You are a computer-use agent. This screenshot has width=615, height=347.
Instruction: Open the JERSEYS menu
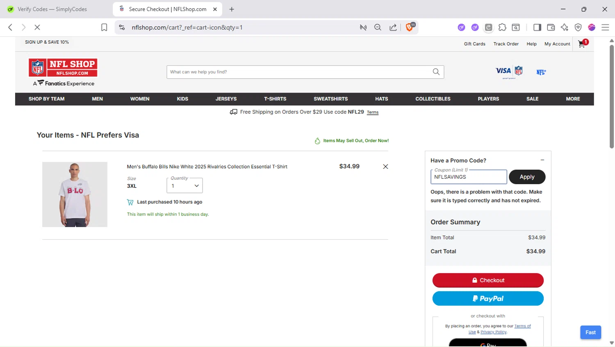pyautogui.click(x=226, y=99)
